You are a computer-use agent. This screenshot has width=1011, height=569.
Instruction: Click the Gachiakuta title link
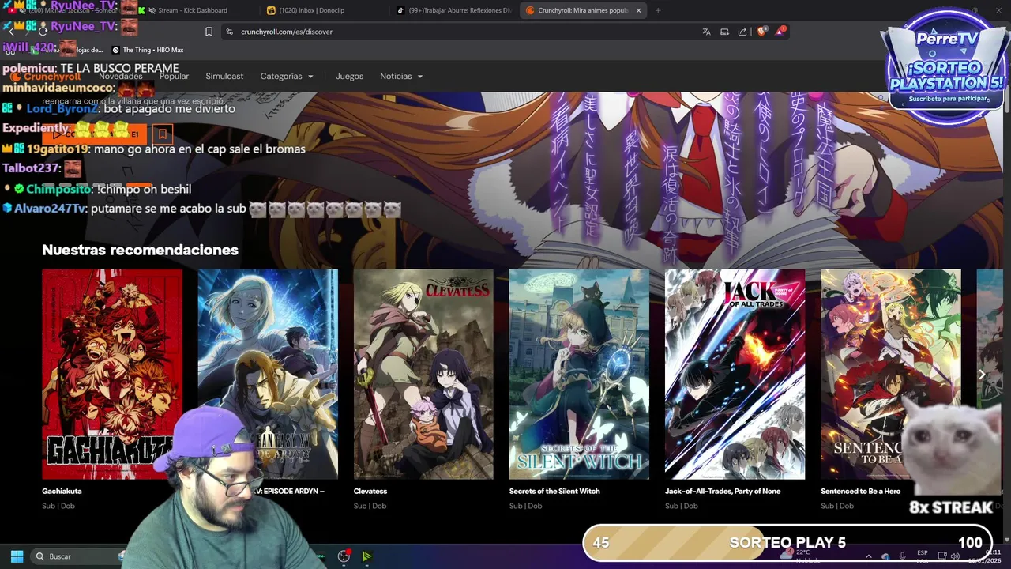[62, 491]
